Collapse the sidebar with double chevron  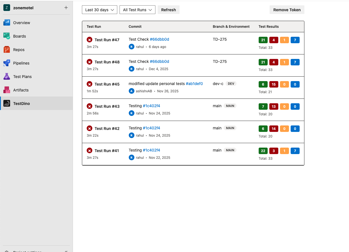(66, 251)
